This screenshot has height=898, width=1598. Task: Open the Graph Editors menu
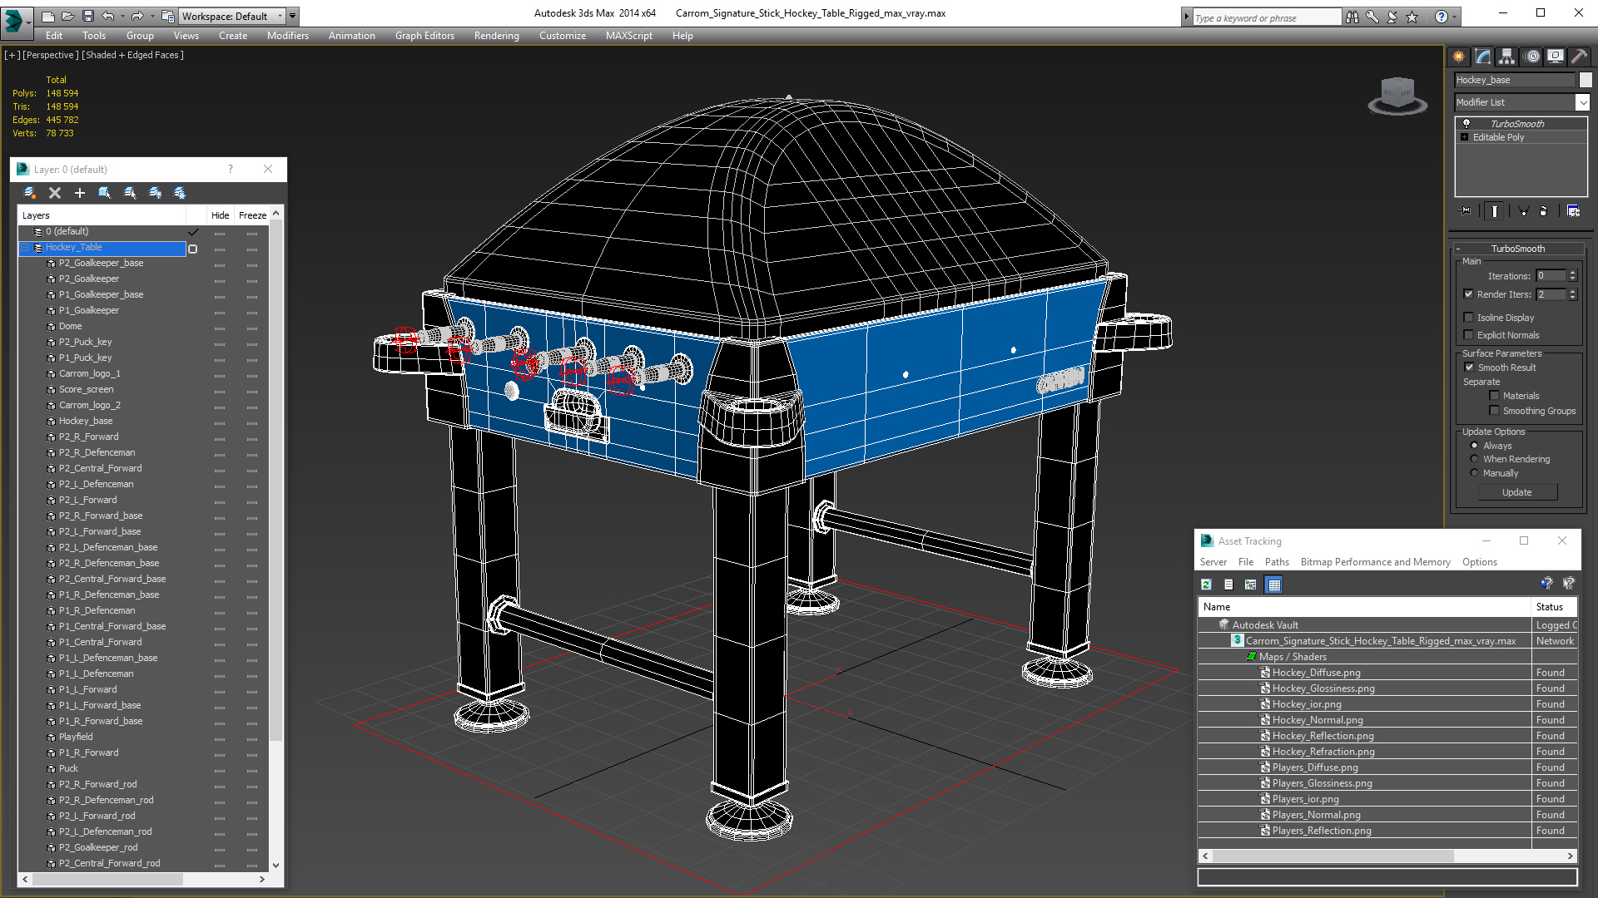click(x=424, y=36)
